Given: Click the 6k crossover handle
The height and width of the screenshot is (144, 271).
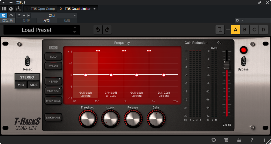Looking at the screenshot, I should pyautogui.click(x=149, y=51).
